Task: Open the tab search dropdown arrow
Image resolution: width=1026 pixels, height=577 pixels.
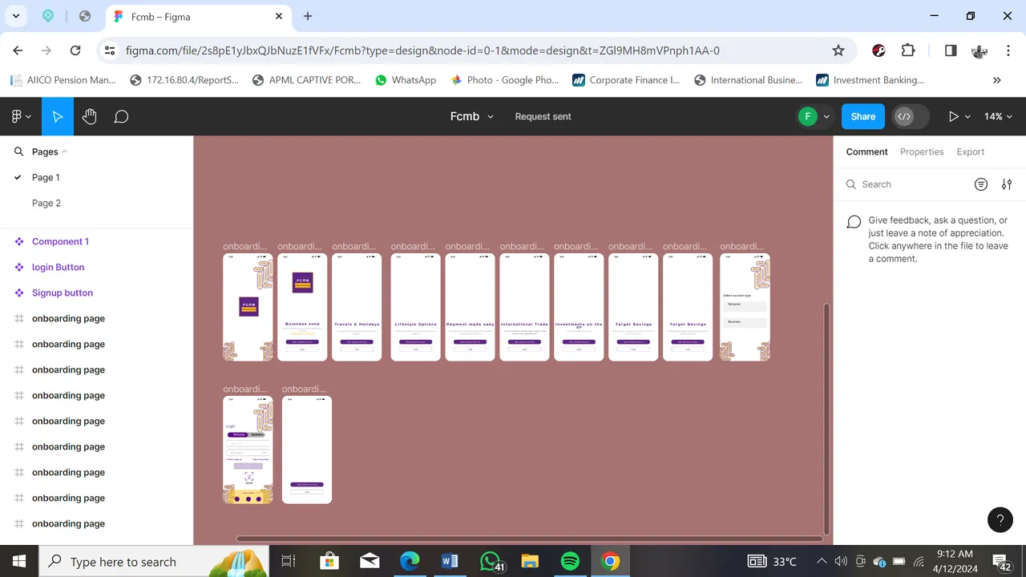Action: (15, 16)
